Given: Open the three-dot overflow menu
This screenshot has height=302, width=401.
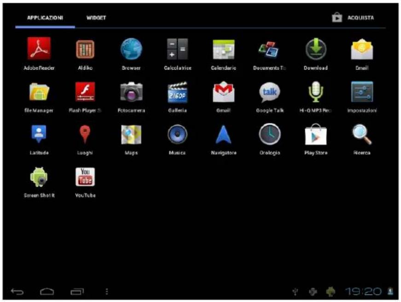Looking at the screenshot, I should [107, 291].
